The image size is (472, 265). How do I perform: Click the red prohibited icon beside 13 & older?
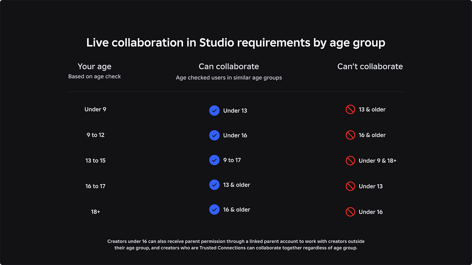(350, 109)
